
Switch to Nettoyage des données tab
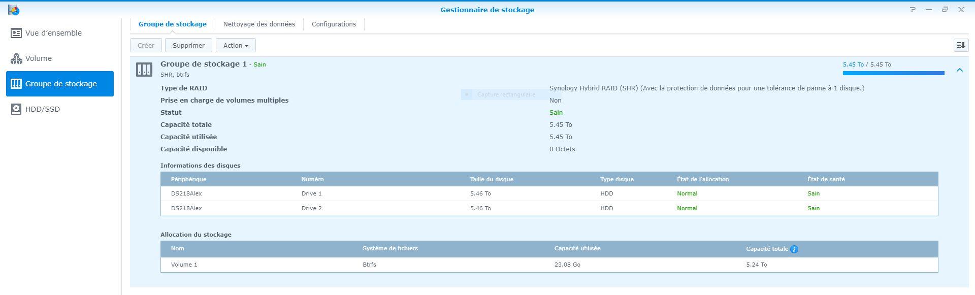pos(259,24)
